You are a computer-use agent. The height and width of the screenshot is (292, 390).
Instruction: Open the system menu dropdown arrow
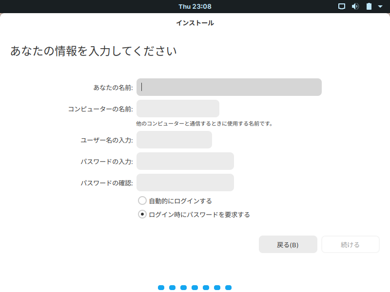click(380, 6)
